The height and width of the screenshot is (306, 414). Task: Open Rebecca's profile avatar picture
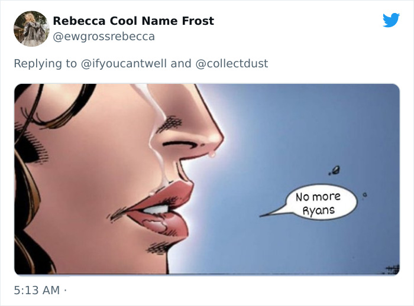[x=31, y=28]
